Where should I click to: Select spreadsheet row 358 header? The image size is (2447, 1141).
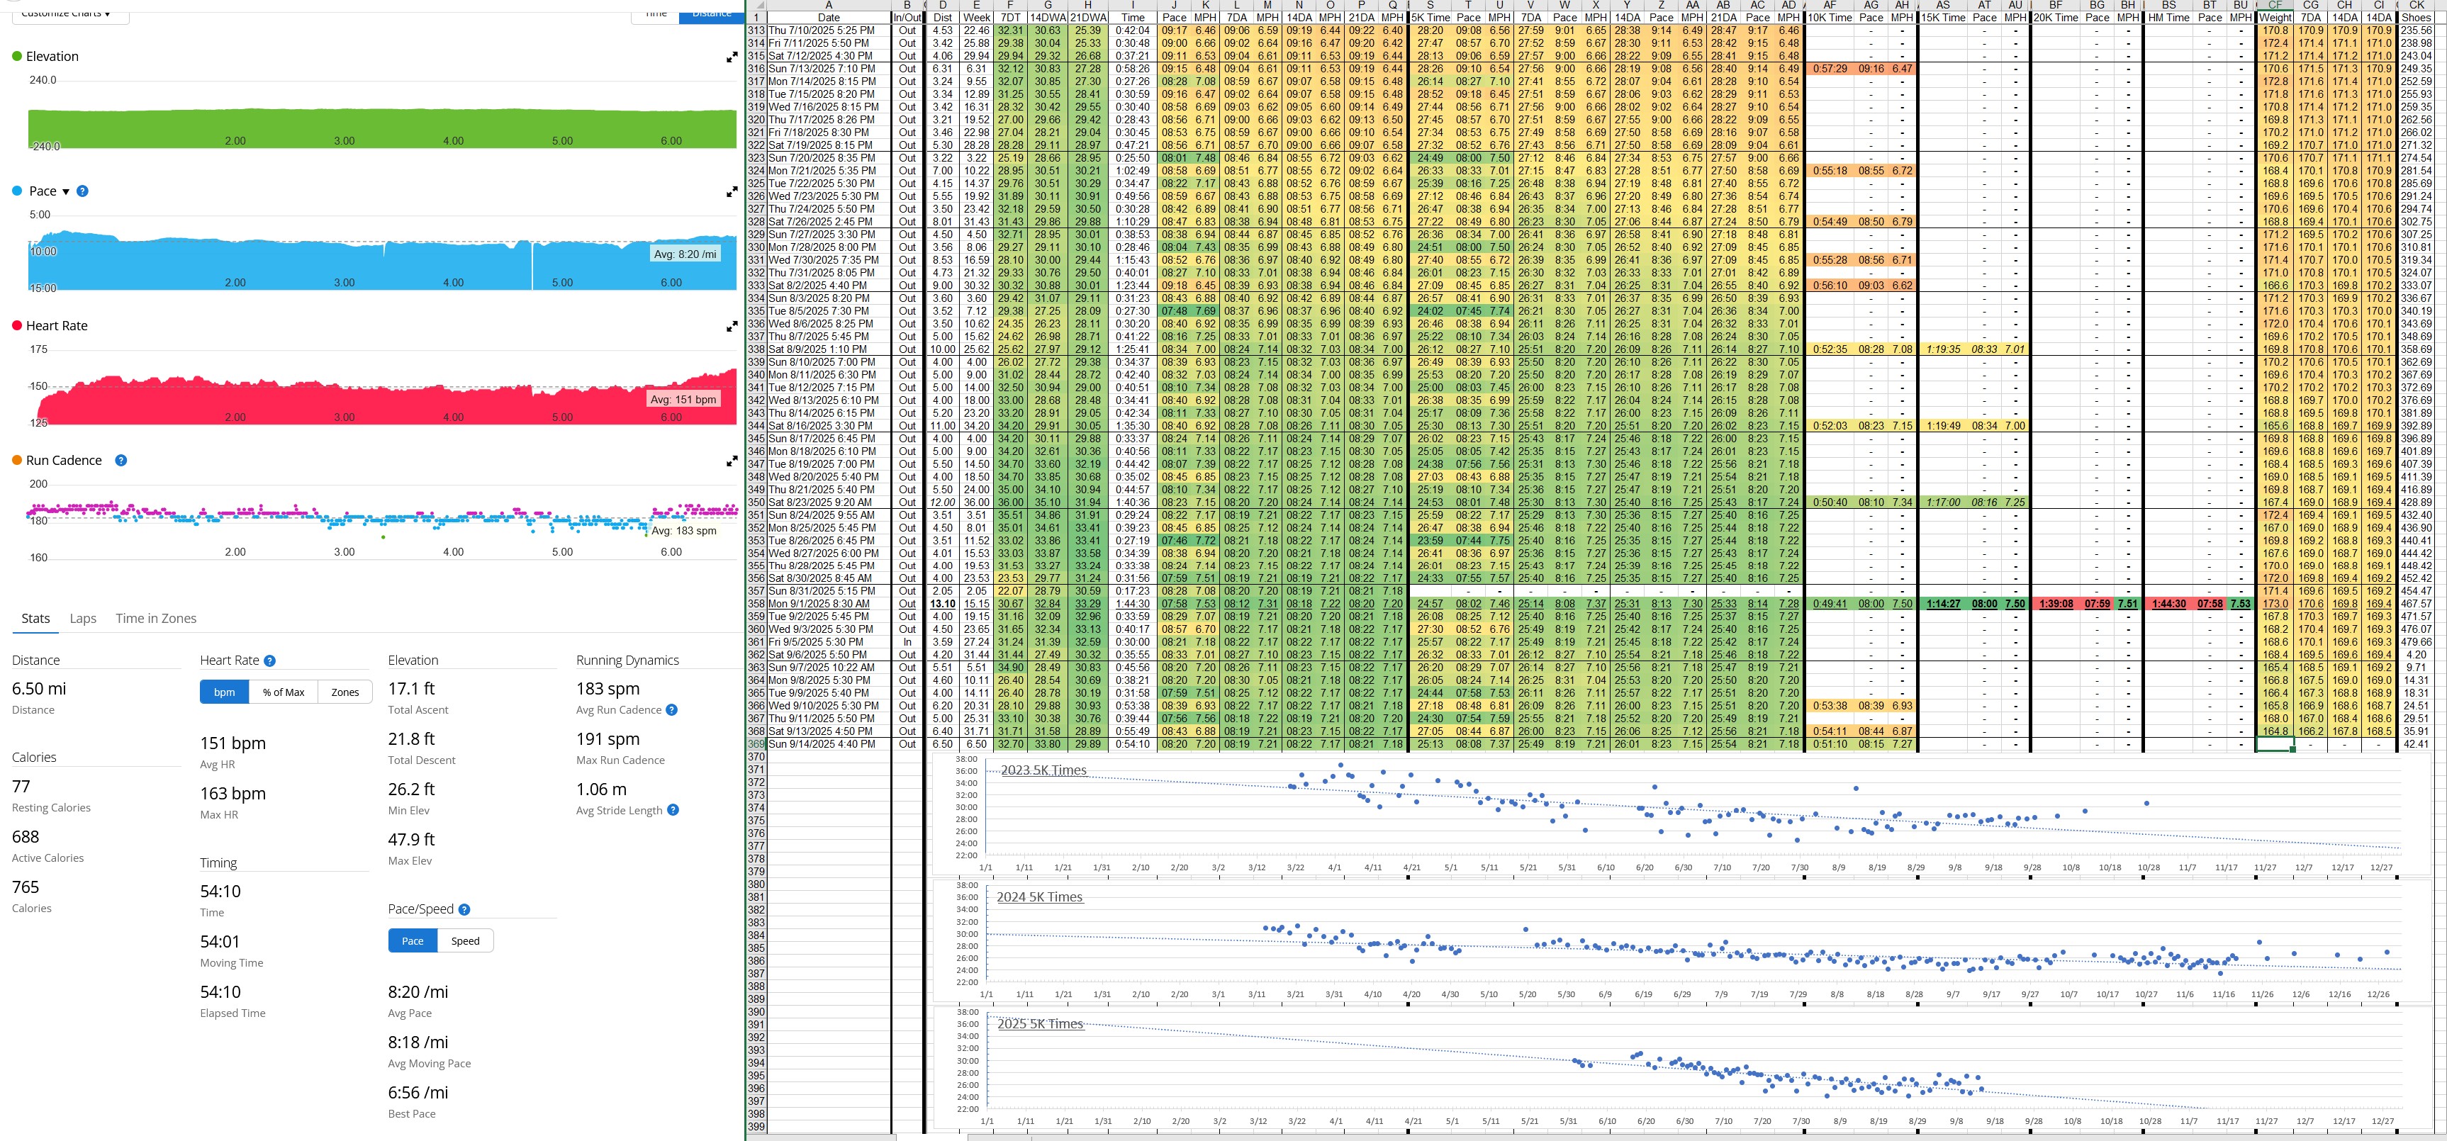[756, 603]
